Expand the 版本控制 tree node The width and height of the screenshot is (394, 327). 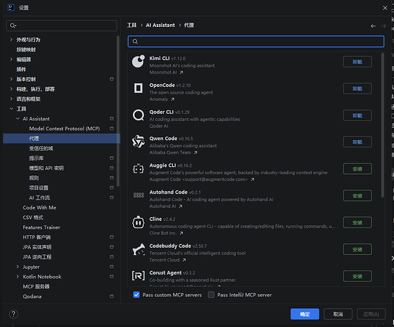tap(11, 79)
